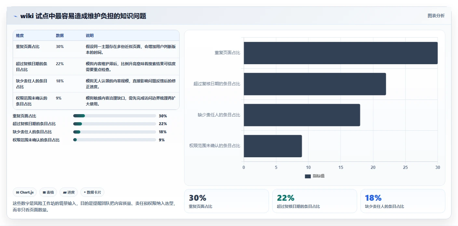The image size is (458, 226).
Task: Click 权限范围未确认的条目占比 progress list label
Action: (36, 140)
